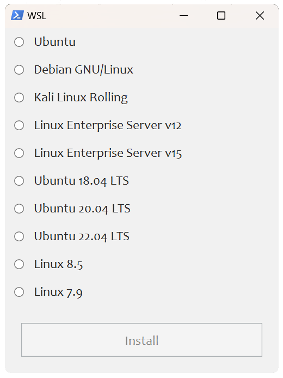The image size is (283, 378).
Task: Select Ubuntu 22.04 LTS distribution
Action: click(x=19, y=236)
